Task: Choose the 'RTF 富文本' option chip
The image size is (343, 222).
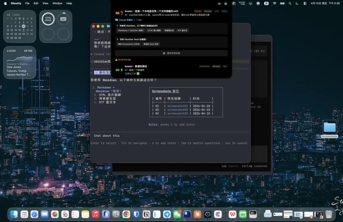Action: [182, 30]
